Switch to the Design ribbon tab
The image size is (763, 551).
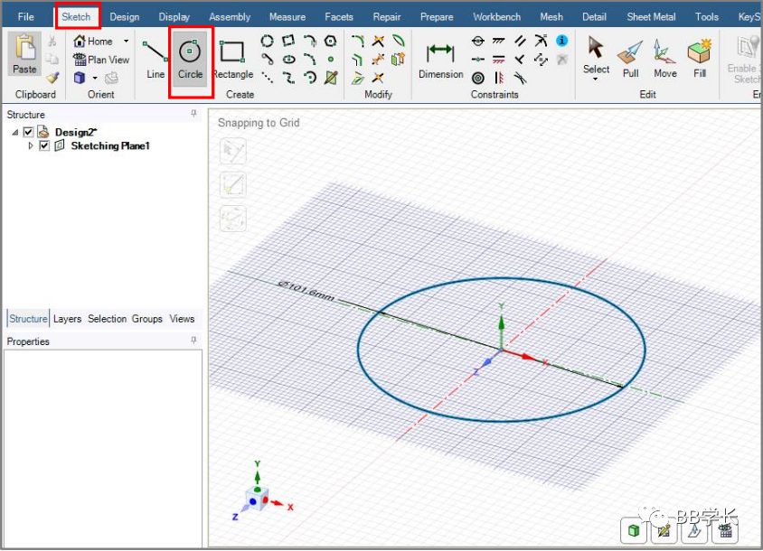tap(125, 16)
